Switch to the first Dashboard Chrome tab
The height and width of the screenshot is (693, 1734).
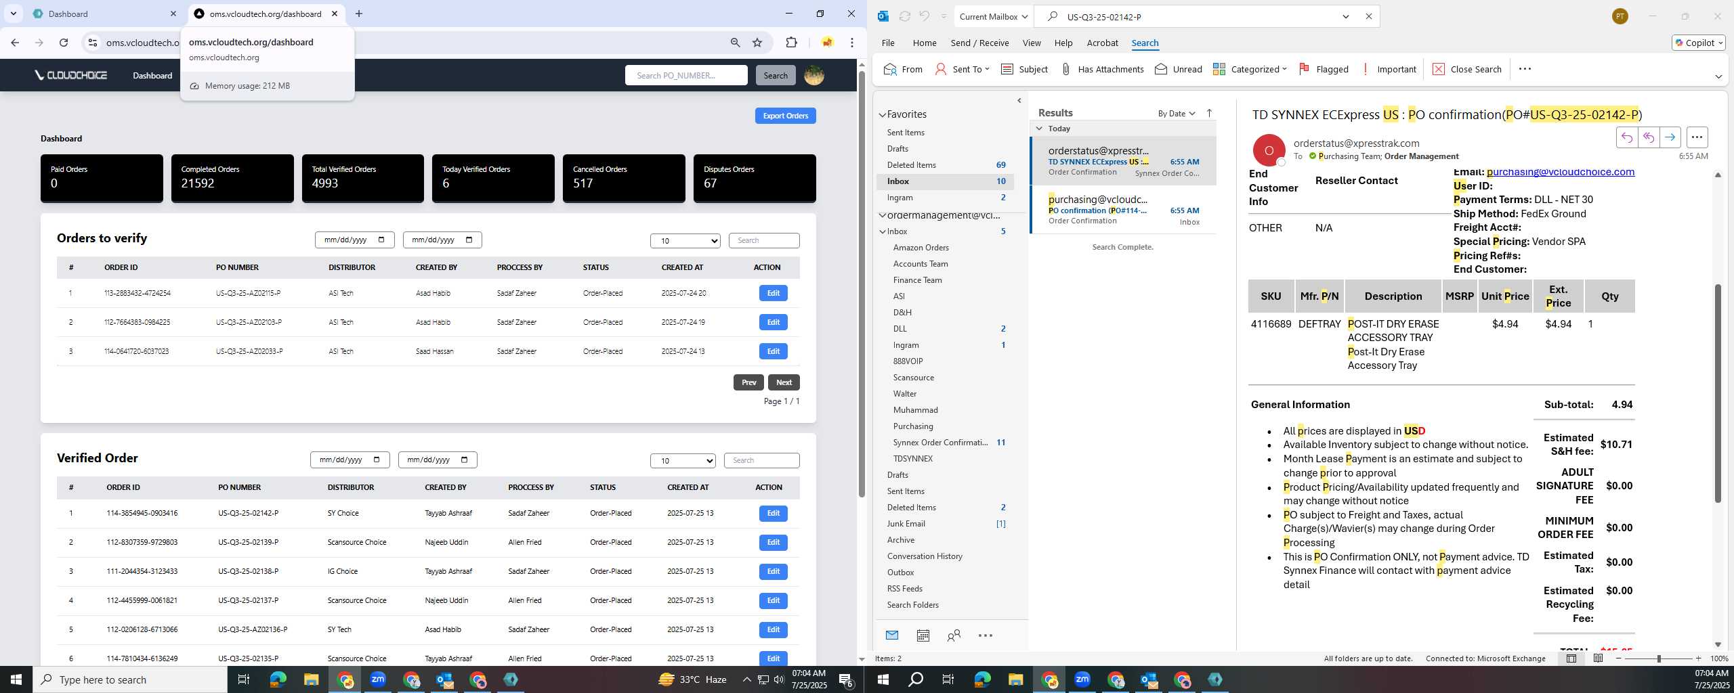[104, 14]
